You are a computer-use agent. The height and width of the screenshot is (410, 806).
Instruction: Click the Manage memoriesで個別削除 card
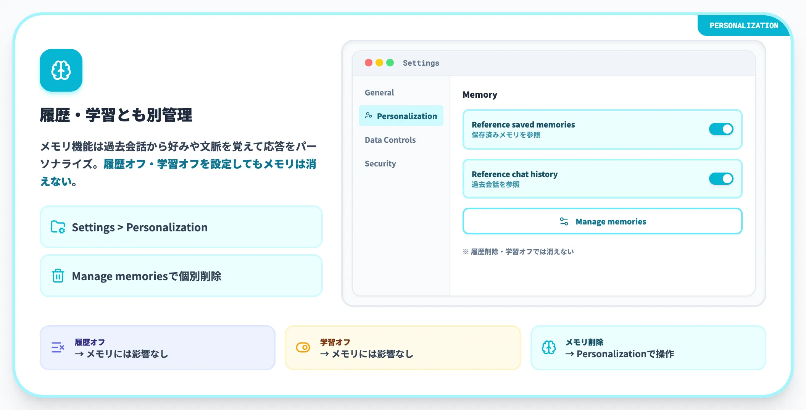[x=181, y=276]
